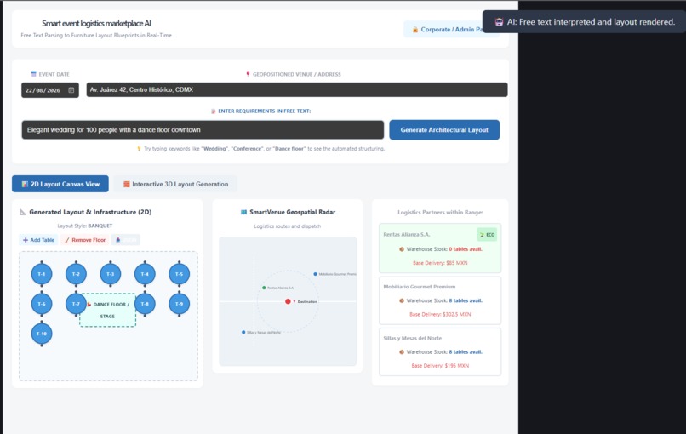The image size is (686, 434).
Task: Click 'Logistics routes and dispatch' subtitle
Action: [x=288, y=226]
